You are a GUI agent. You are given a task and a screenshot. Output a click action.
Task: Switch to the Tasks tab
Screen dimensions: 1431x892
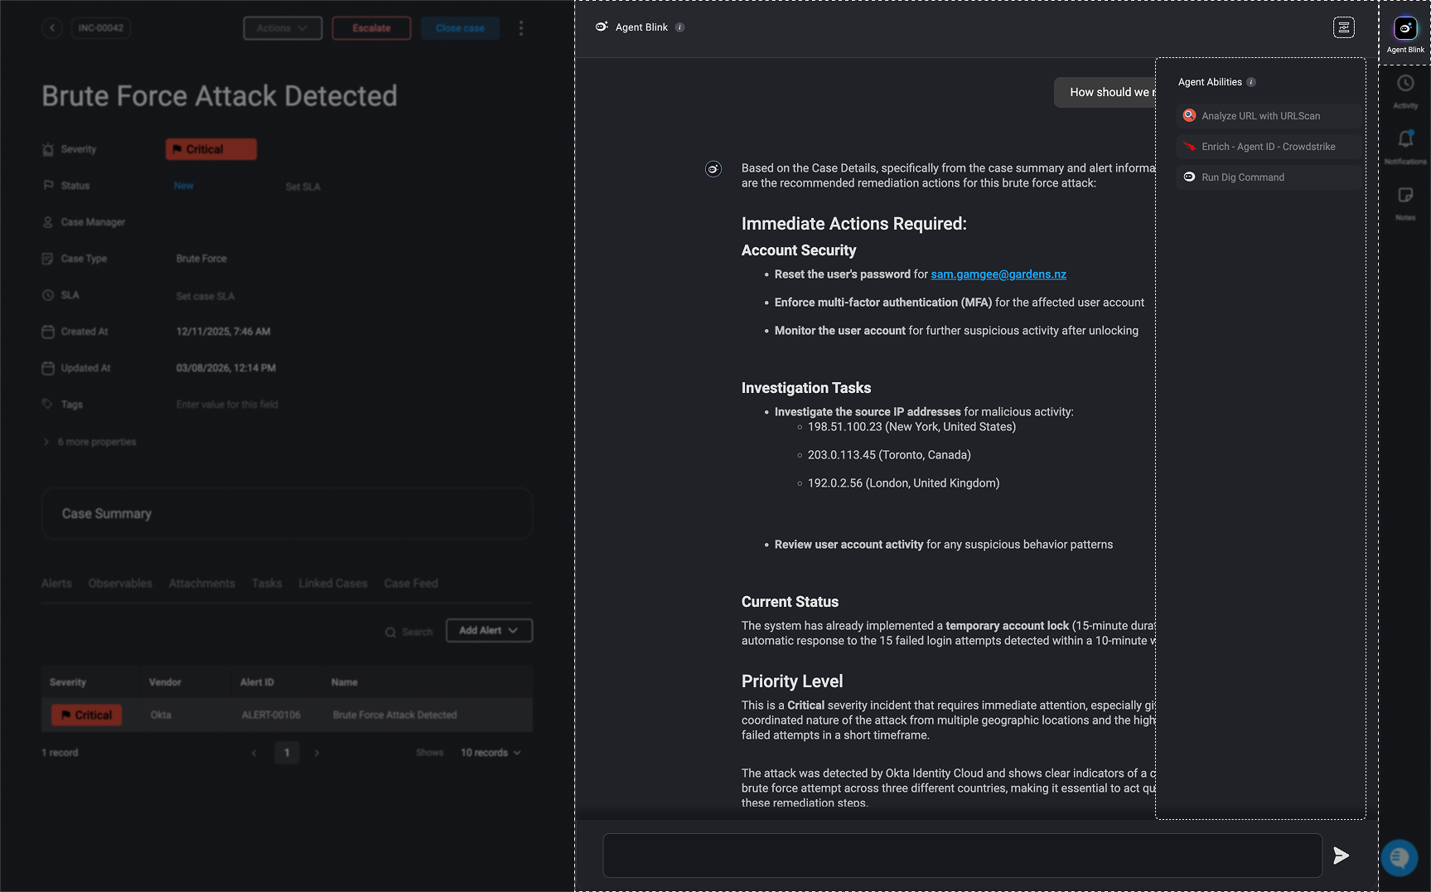coord(267,584)
